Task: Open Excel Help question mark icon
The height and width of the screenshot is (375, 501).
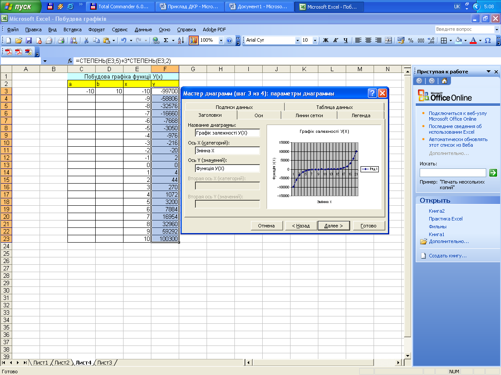Action: point(229,40)
